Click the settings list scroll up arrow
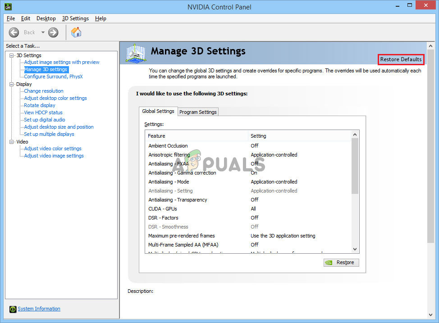439x323 pixels. tap(355, 135)
